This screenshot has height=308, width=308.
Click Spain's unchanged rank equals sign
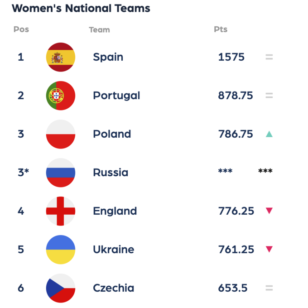click(x=269, y=58)
